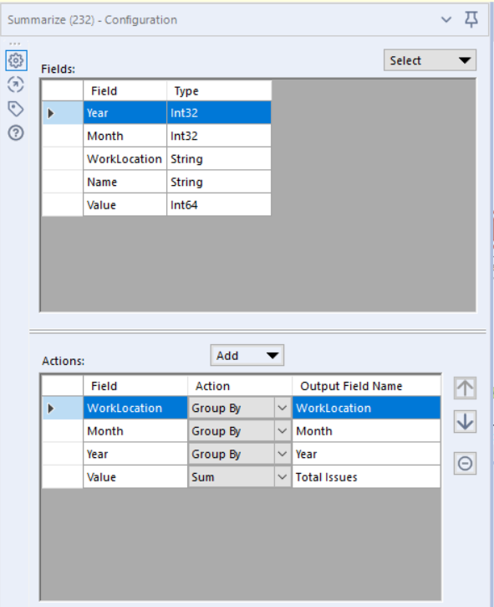Edit the WorkLocation output field name
Viewport: 494px width, 607px height.
[x=366, y=408]
